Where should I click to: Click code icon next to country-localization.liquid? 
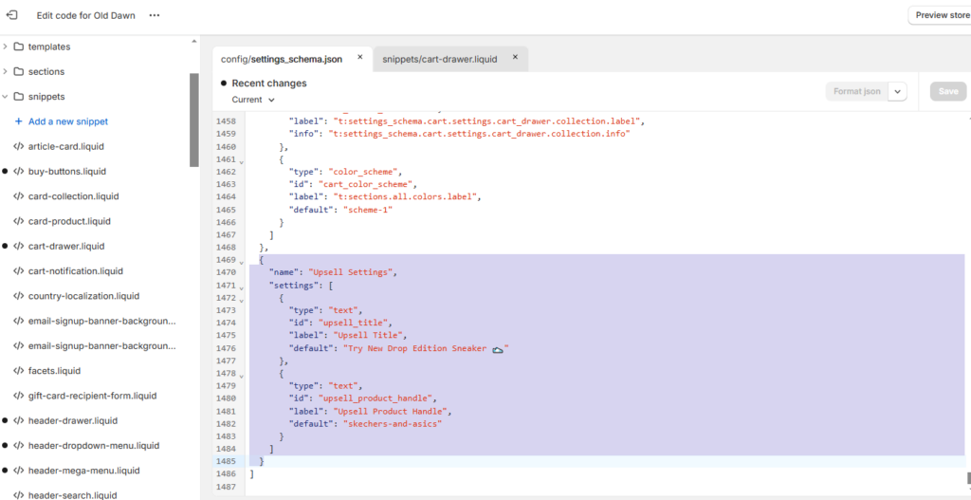pos(19,295)
